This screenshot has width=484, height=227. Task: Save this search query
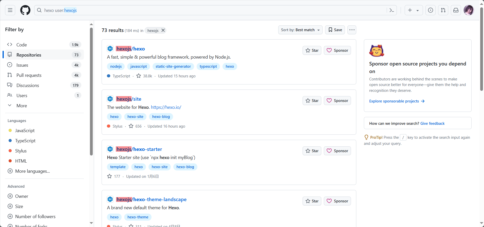coord(335,30)
